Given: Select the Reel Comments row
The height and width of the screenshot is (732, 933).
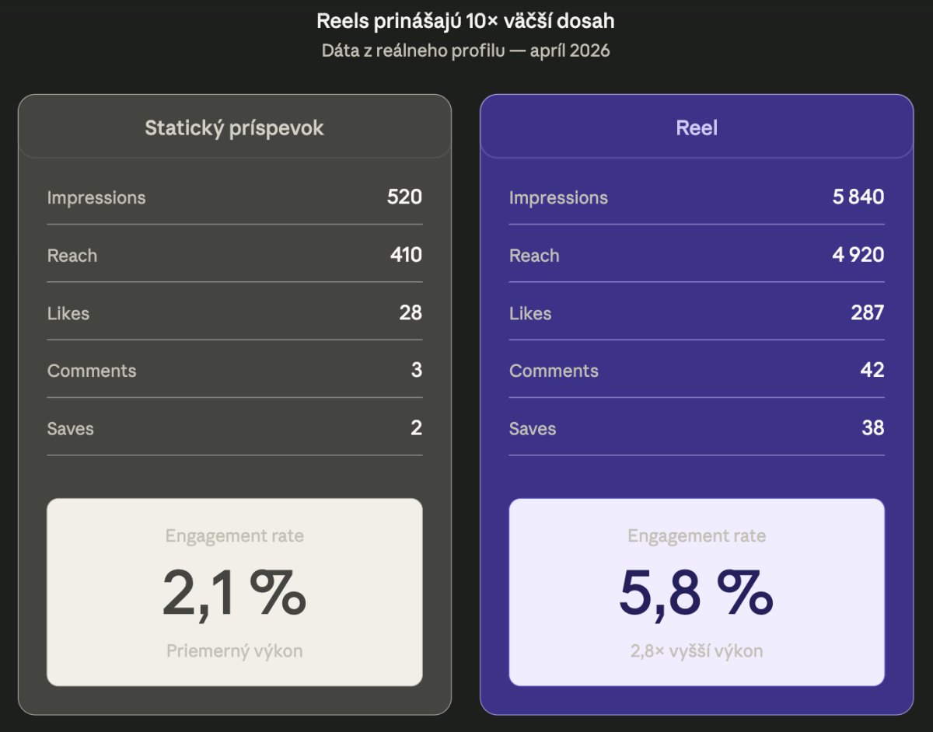Looking at the screenshot, I should point(697,371).
